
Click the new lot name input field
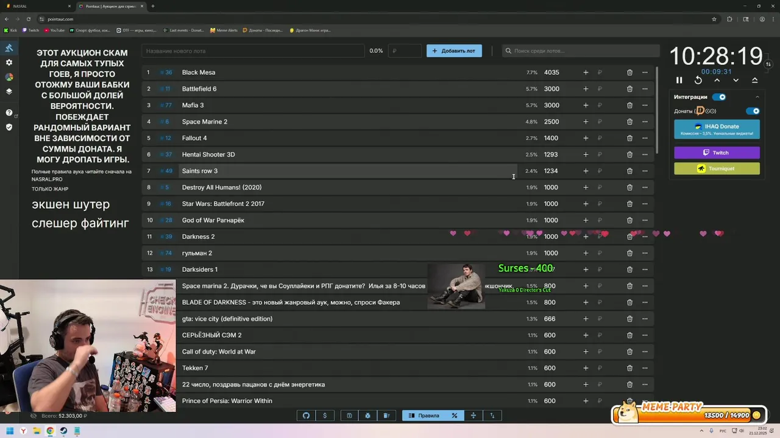click(x=253, y=51)
